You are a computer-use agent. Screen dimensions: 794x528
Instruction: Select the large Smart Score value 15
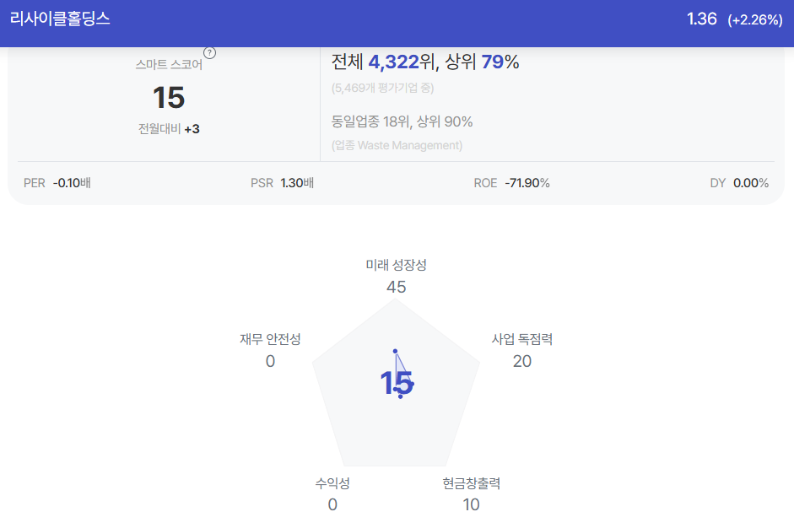tap(169, 98)
